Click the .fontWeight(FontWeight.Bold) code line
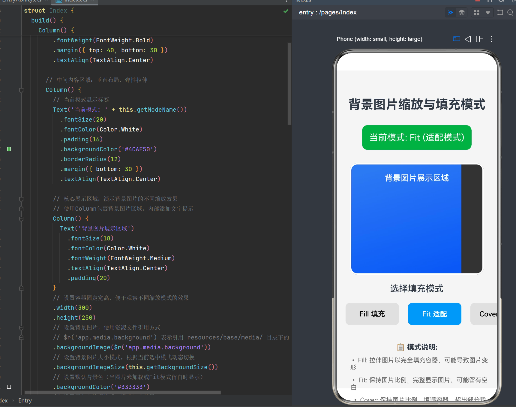This screenshot has width=516, height=407. click(103, 40)
